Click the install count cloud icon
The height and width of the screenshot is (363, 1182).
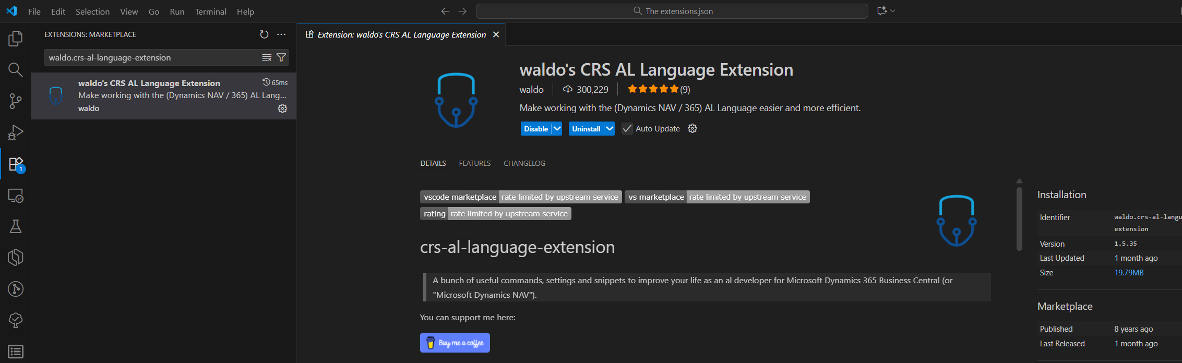click(x=568, y=90)
